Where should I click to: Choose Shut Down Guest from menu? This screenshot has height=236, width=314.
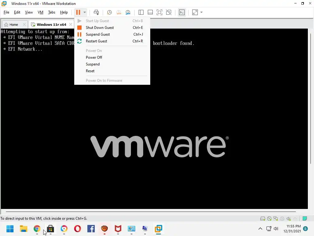(x=112, y=27)
